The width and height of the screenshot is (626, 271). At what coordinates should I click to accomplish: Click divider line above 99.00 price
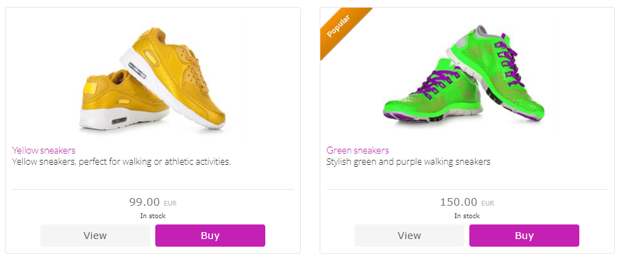(152, 189)
